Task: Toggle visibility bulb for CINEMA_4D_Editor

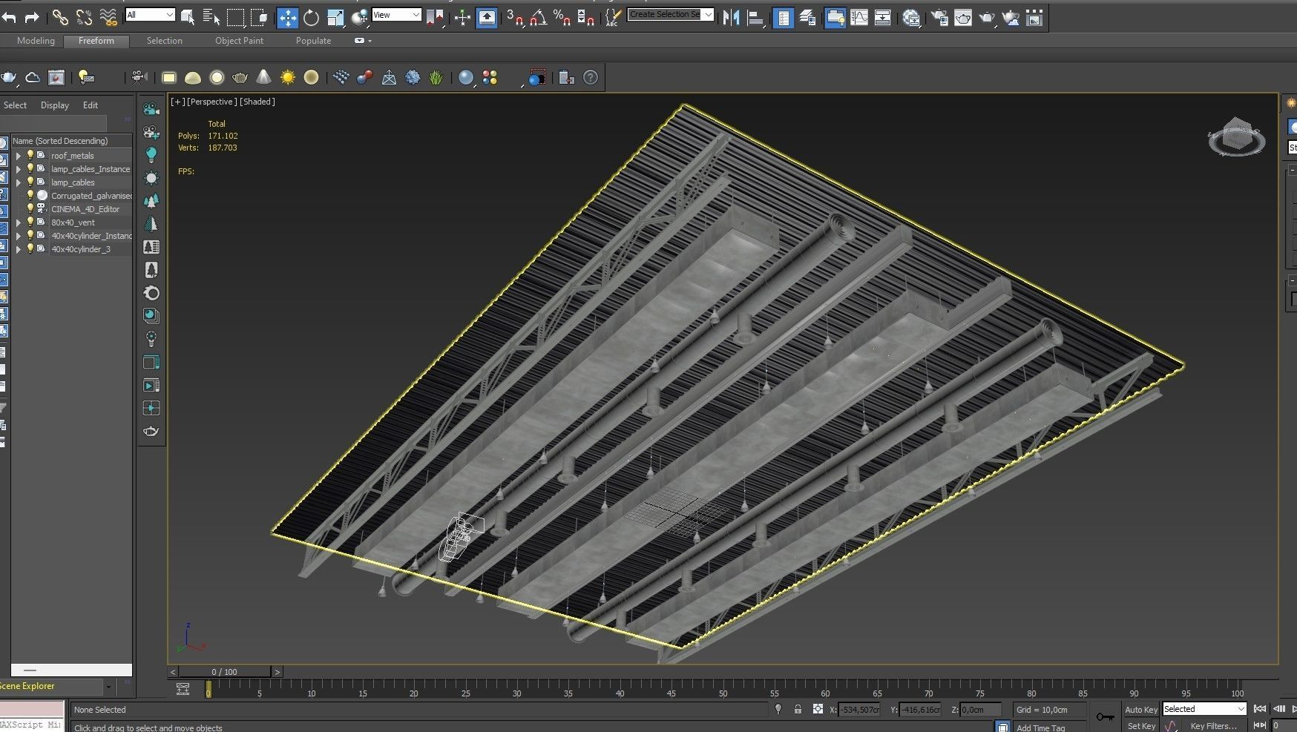Action: 30,208
